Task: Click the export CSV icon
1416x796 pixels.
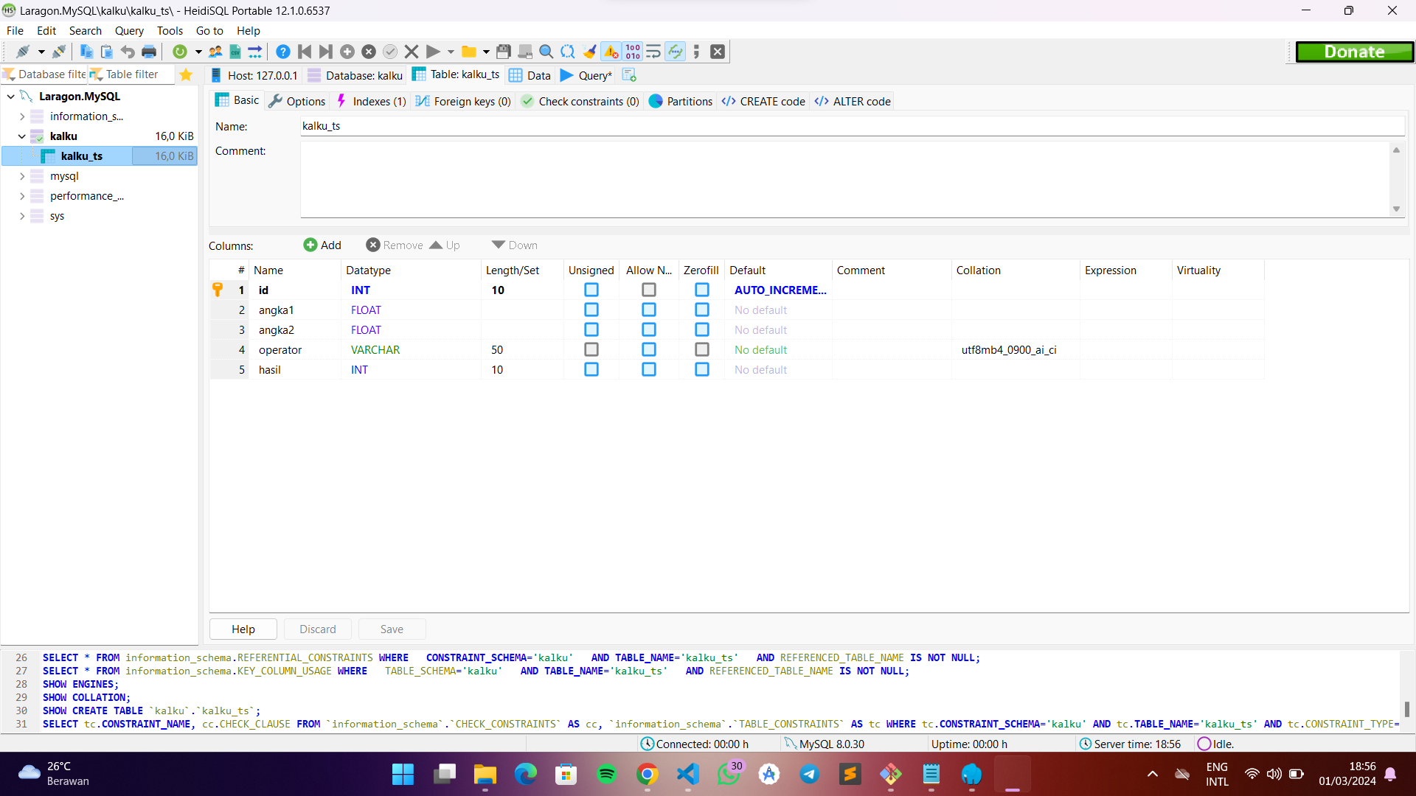Action: point(235,52)
